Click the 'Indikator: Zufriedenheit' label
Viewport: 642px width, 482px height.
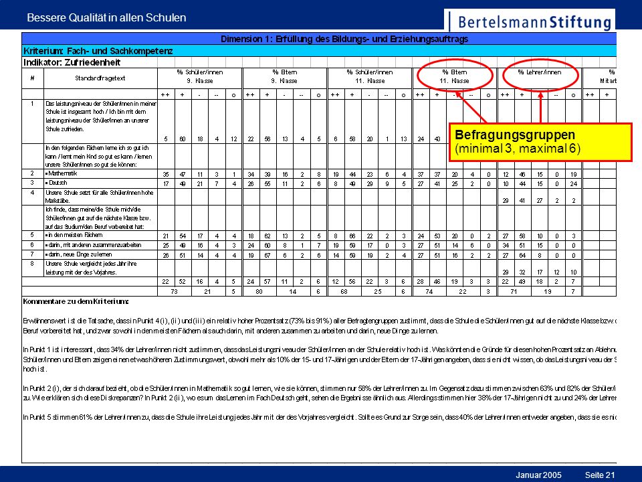coord(72,62)
